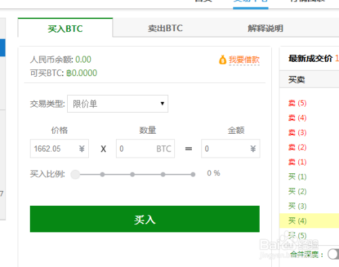Click the 人民币余额 value 0.00
Screen dimensions: 339x267
tap(83, 60)
